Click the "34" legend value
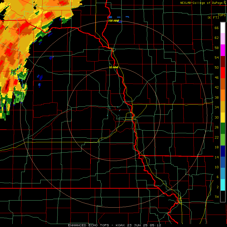The width and height of the screenshot is (227, 227). (x=217, y=107)
